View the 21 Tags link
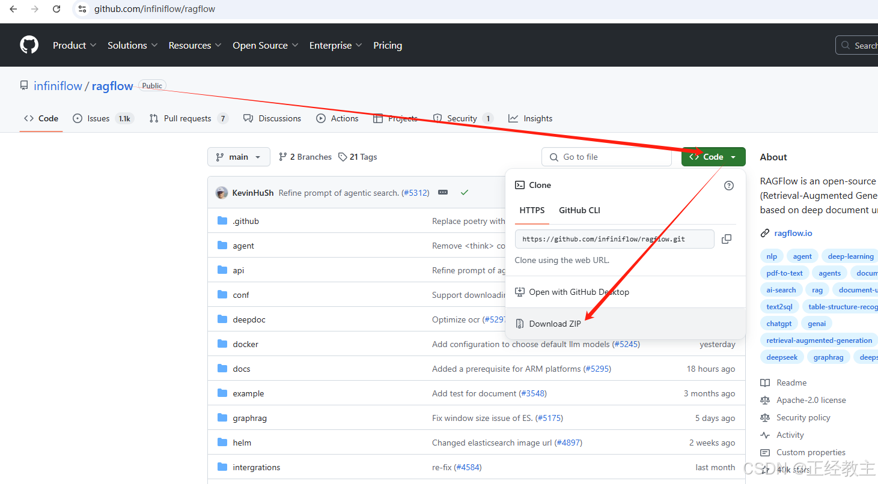The width and height of the screenshot is (878, 484). pyautogui.click(x=358, y=157)
